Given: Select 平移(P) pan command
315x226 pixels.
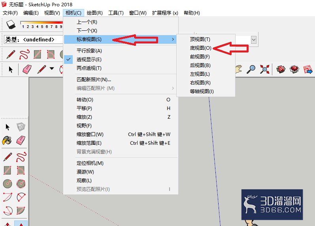Looking at the screenshot, I should click(x=121, y=108).
